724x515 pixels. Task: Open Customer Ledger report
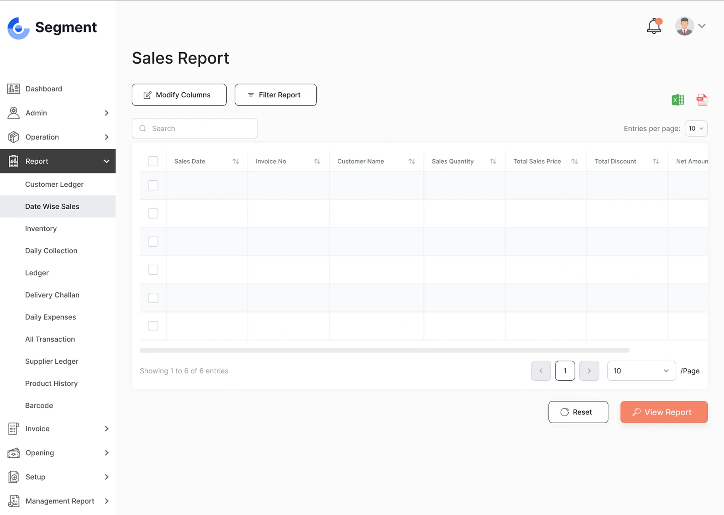coord(54,184)
